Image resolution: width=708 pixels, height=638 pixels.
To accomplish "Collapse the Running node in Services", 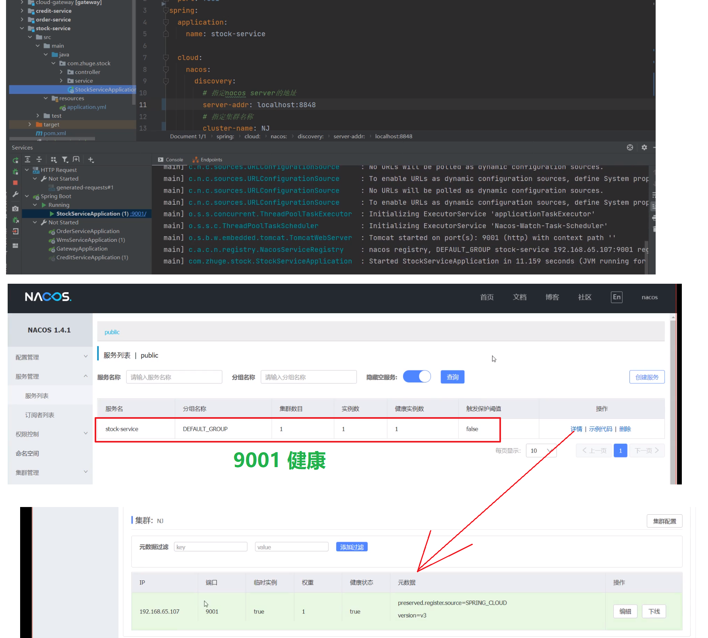I will tap(35, 205).
